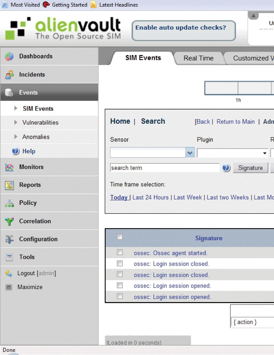Switch to the Real Time tab
Screen dimensions: 274x355
coord(198,58)
